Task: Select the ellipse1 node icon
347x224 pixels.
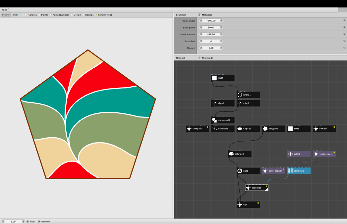Action: click(x=240, y=129)
